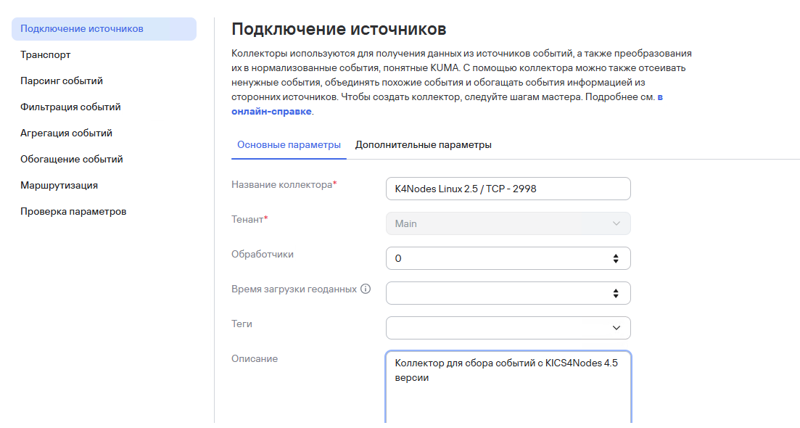Click the Время загрузки геоданных stepper arrows
Viewport: 800px width, 428px height.
coord(616,293)
